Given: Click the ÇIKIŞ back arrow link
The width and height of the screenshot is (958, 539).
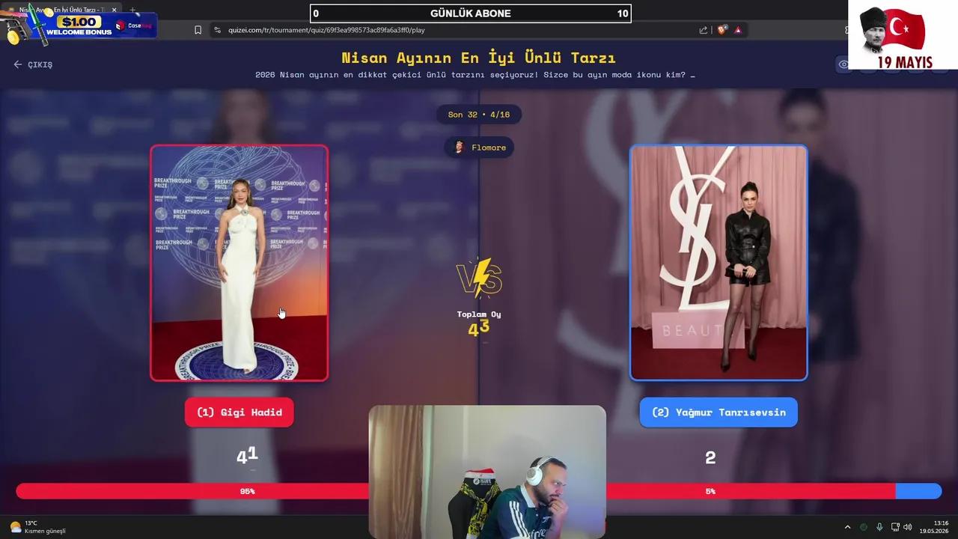Looking at the screenshot, I should click(33, 64).
